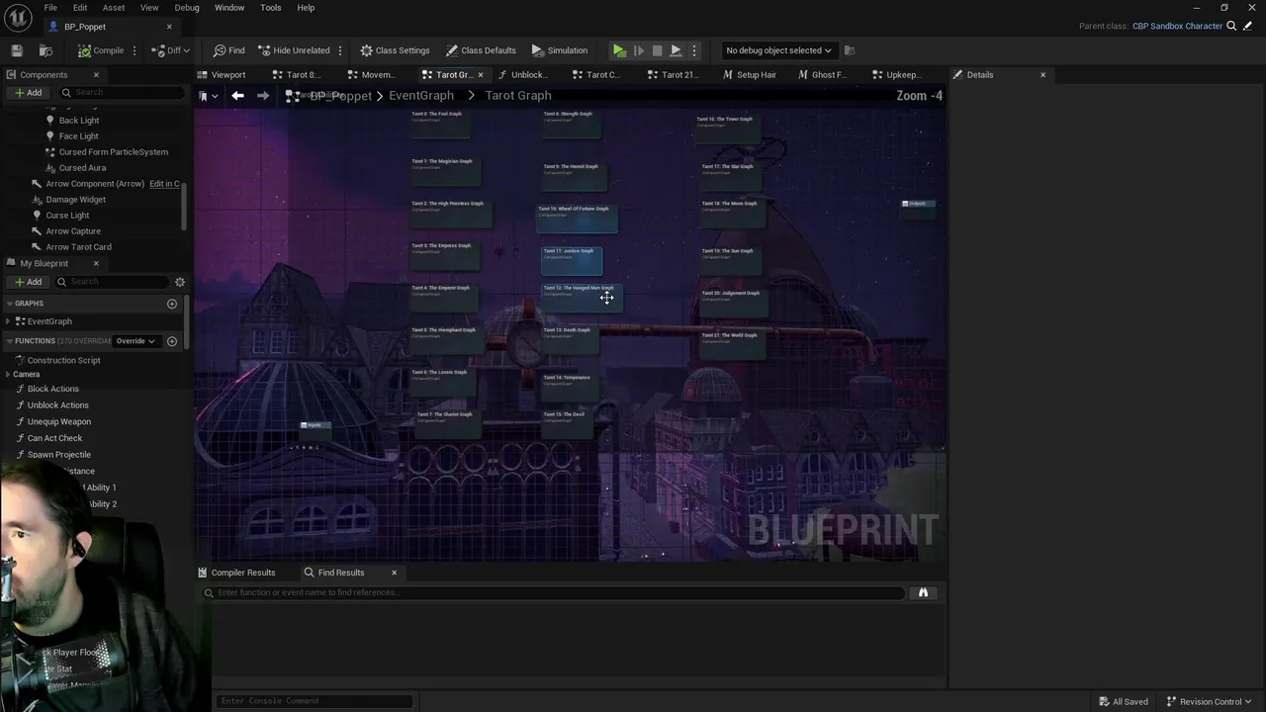Screen dimensions: 1266x712
Task: Open Class Settings
Action: 395,50
